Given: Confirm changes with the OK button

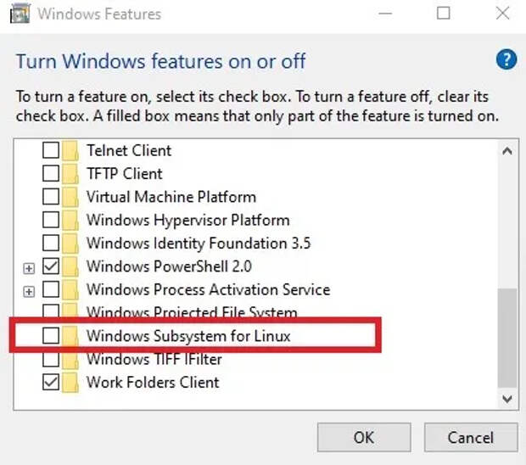Looking at the screenshot, I should point(364,437).
